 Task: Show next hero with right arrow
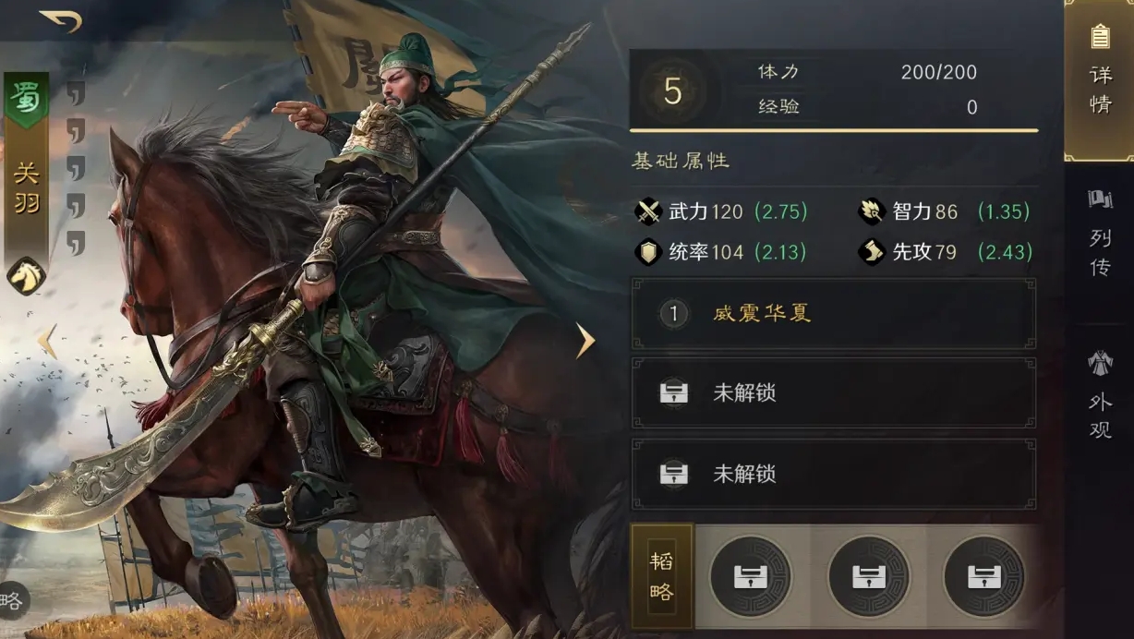pyautogui.click(x=585, y=341)
